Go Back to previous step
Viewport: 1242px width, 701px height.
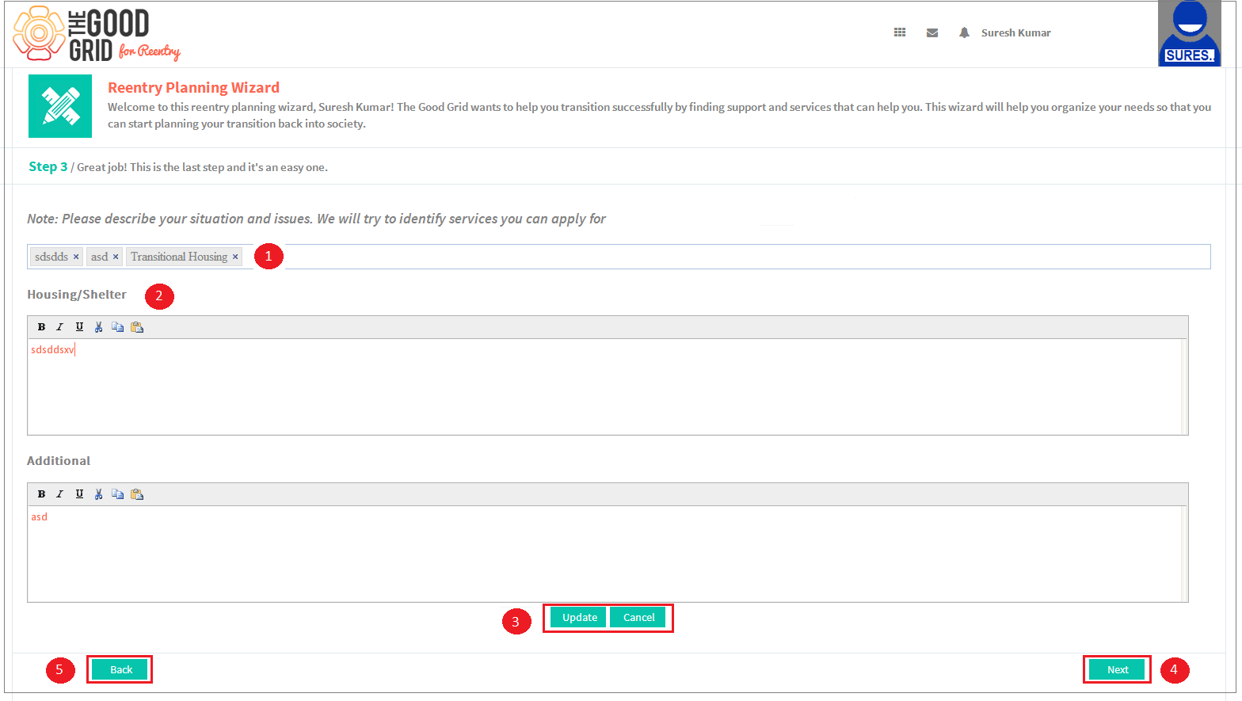click(x=120, y=669)
